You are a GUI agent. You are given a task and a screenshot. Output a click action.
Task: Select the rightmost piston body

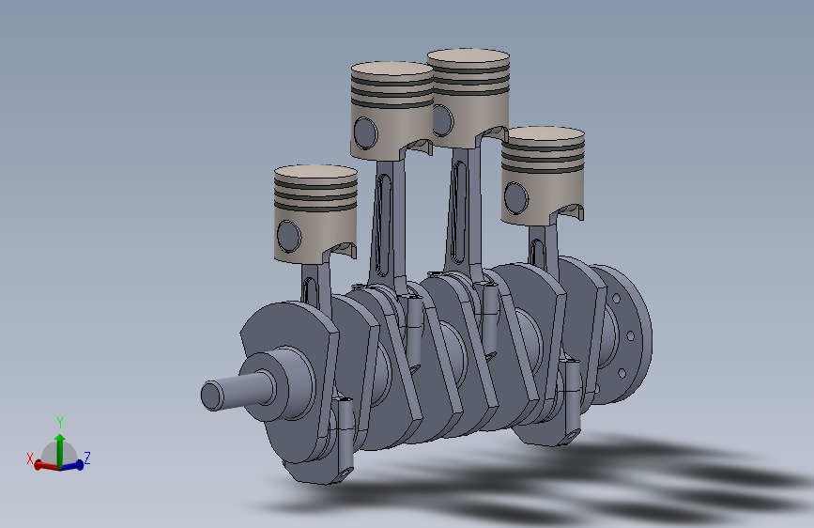coord(543,177)
